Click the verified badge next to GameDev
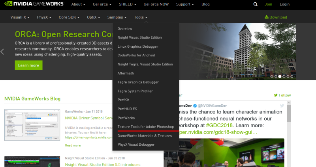 [195, 106]
